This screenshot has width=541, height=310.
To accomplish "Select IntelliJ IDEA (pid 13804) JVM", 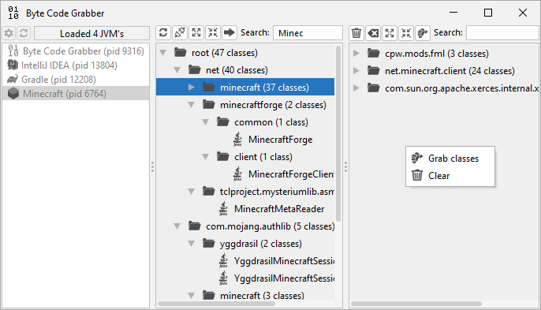I will (x=76, y=65).
